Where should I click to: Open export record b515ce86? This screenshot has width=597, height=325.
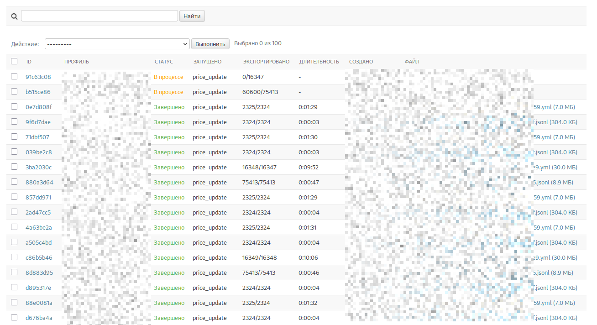click(x=38, y=92)
